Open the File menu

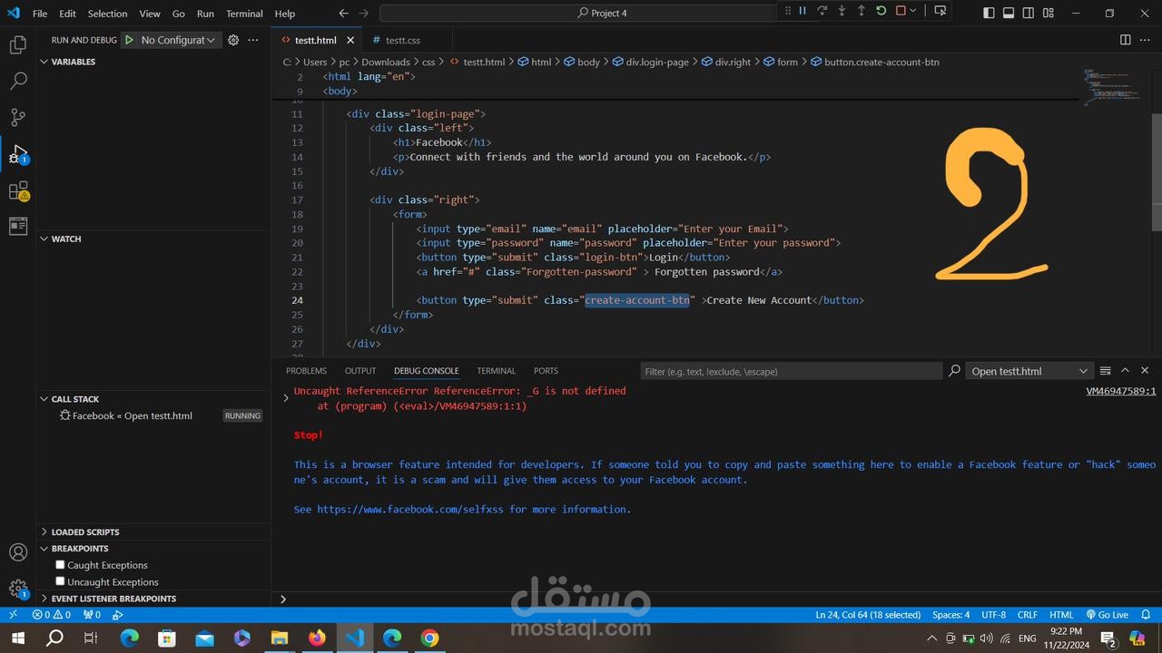40,14
